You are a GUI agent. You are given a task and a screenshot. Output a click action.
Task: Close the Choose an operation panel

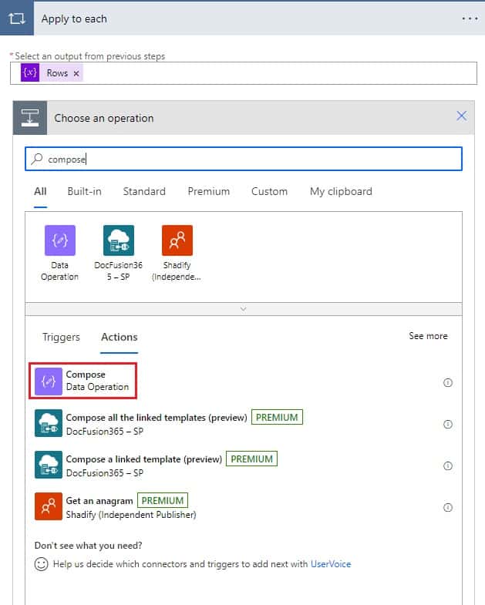(x=461, y=116)
